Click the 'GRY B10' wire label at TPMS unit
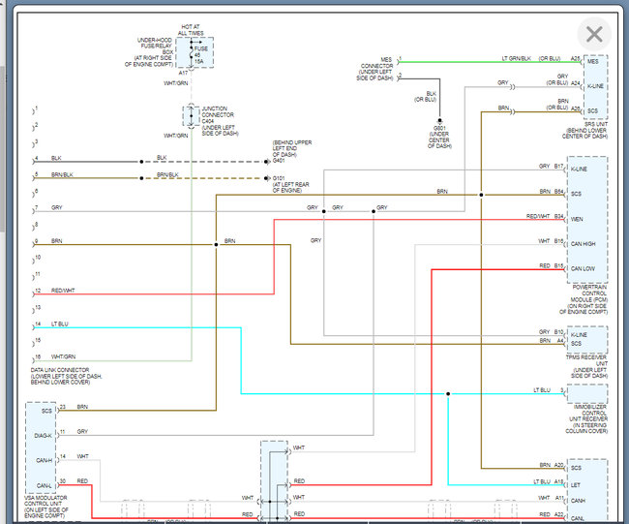This screenshot has height=524, width=629. 552,332
